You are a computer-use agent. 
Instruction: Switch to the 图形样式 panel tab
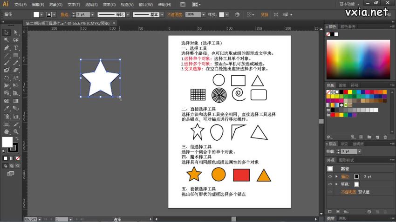click(346, 160)
